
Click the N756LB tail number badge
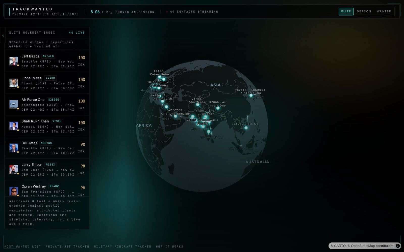click(48, 56)
